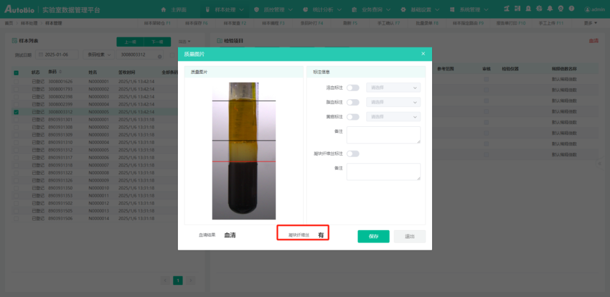This screenshot has height=297, width=610.
Task: Click the admin user avatar
Action: pos(587,10)
